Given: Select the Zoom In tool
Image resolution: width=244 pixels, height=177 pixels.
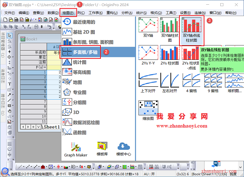Looking at the screenshot, I should click(9, 41).
